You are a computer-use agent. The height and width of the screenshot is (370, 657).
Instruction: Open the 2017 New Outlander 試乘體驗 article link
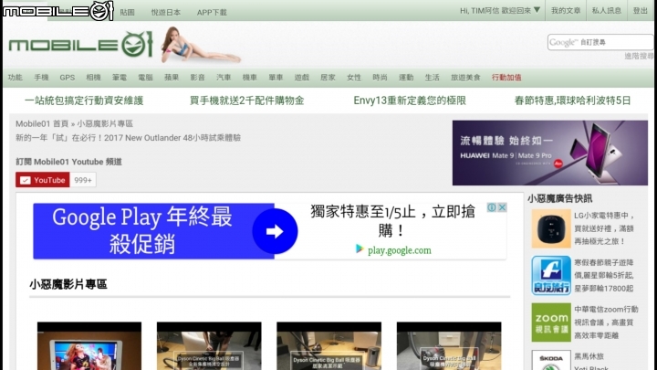(129, 138)
